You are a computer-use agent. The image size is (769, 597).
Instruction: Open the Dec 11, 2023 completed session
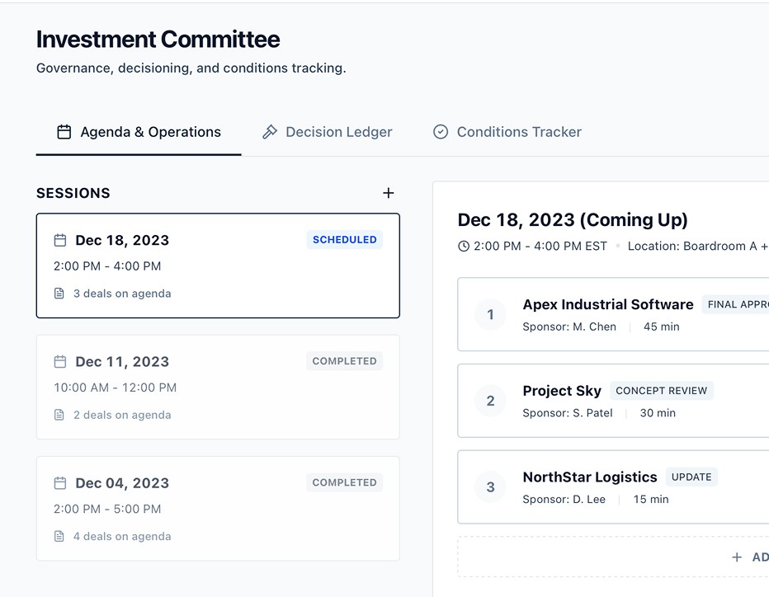[x=218, y=387]
